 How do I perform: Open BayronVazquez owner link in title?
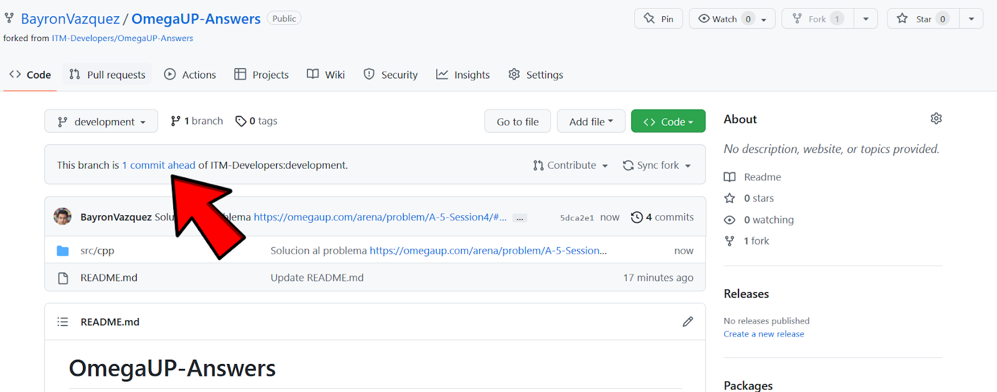click(70, 19)
